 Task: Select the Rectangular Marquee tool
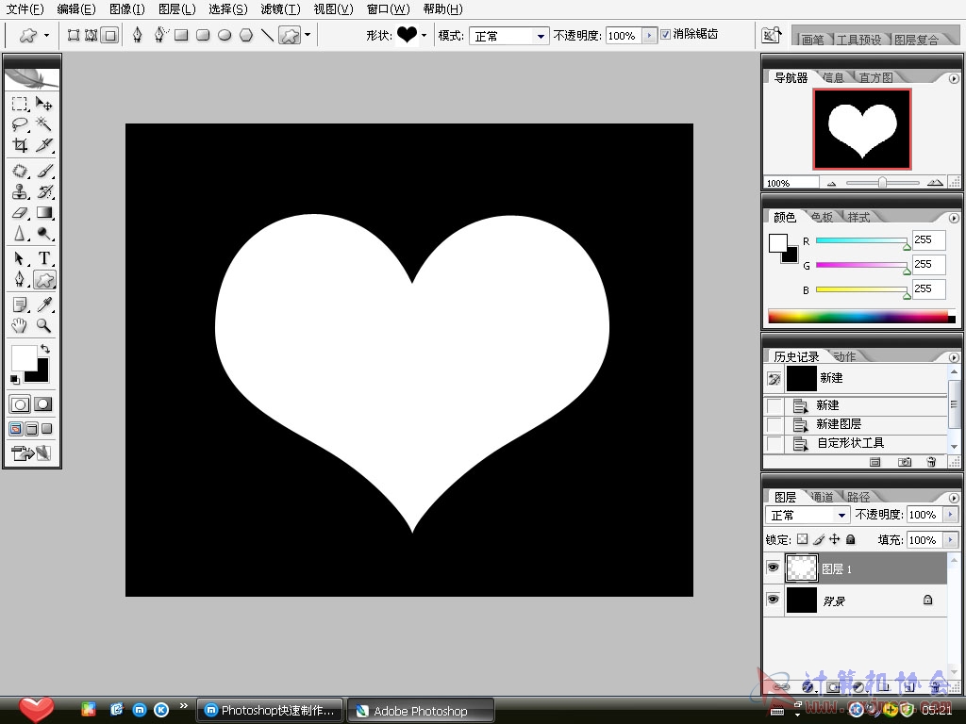click(x=20, y=104)
